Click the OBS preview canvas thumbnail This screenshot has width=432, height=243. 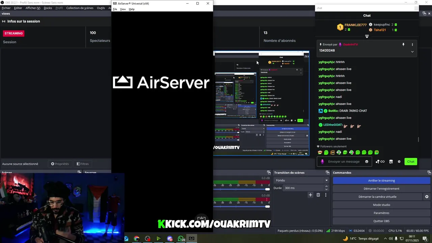pos(261,103)
